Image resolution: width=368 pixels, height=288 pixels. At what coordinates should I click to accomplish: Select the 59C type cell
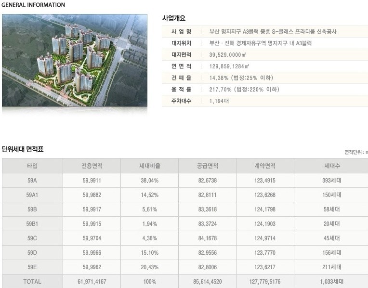pos(32,238)
